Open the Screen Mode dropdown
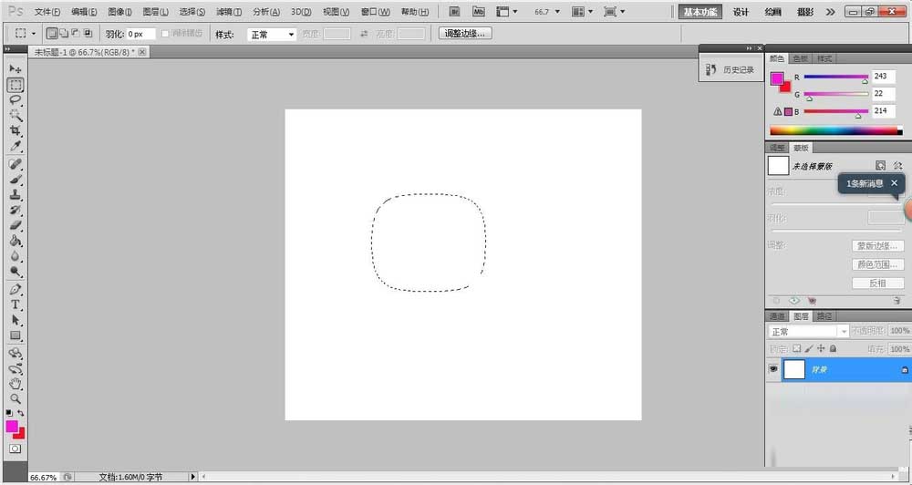The height and width of the screenshot is (485, 912). pyautogui.click(x=614, y=12)
